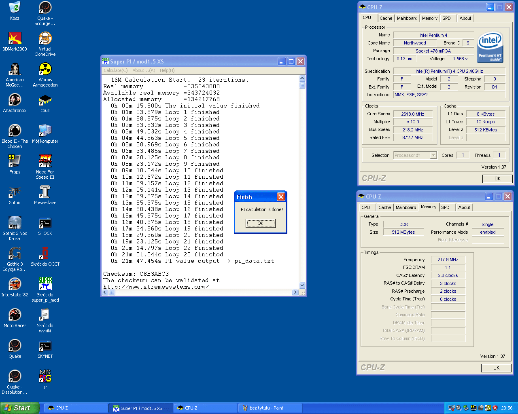The width and height of the screenshot is (518, 414).
Task: Open the SKYNET command shortcut
Action: [45, 349]
